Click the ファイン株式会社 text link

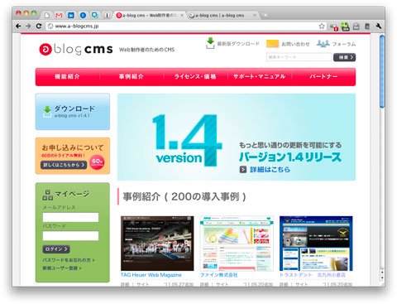pos(218,275)
